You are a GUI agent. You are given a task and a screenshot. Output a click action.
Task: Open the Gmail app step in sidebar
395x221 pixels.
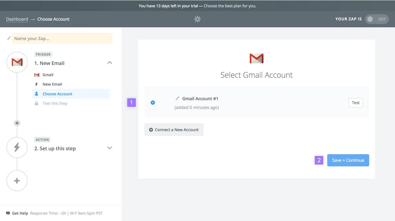point(48,75)
